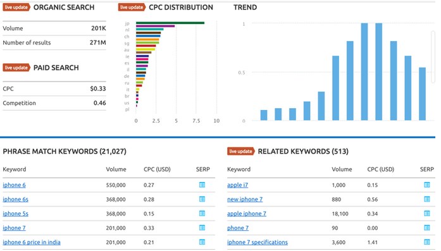The image size is (441, 251).
Task: Click CPC 1.41 for iphone 7 specifications
Action: coord(373,243)
